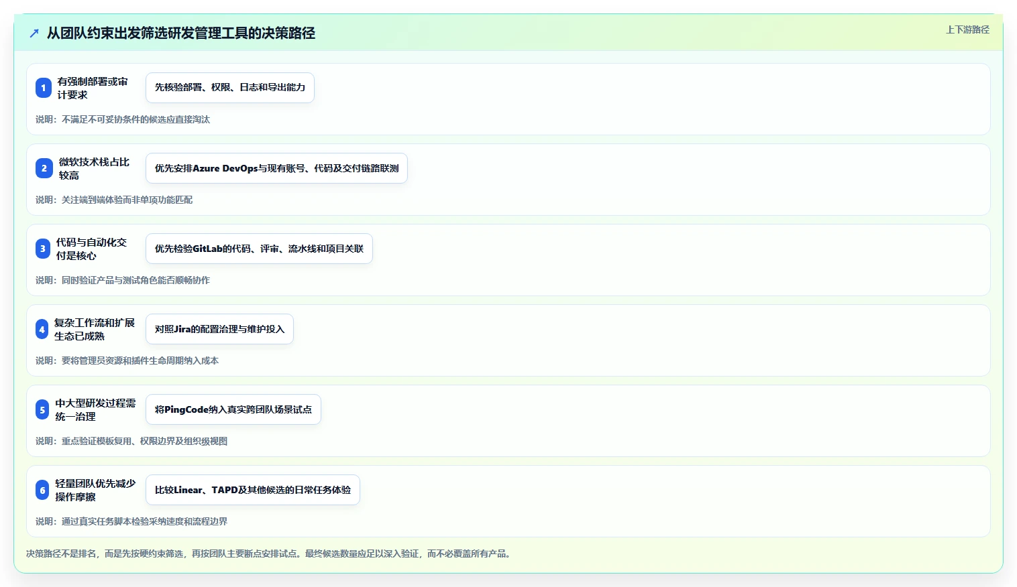
Task: Select step number 6 badge
Action: [x=42, y=490]
